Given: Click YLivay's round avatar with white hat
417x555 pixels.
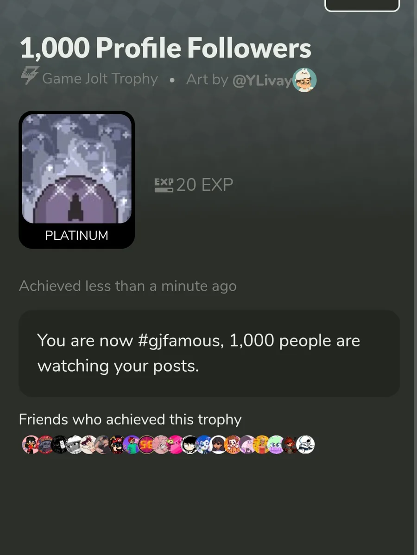Looking at the screenshot, I should click(x=304, y=80).
